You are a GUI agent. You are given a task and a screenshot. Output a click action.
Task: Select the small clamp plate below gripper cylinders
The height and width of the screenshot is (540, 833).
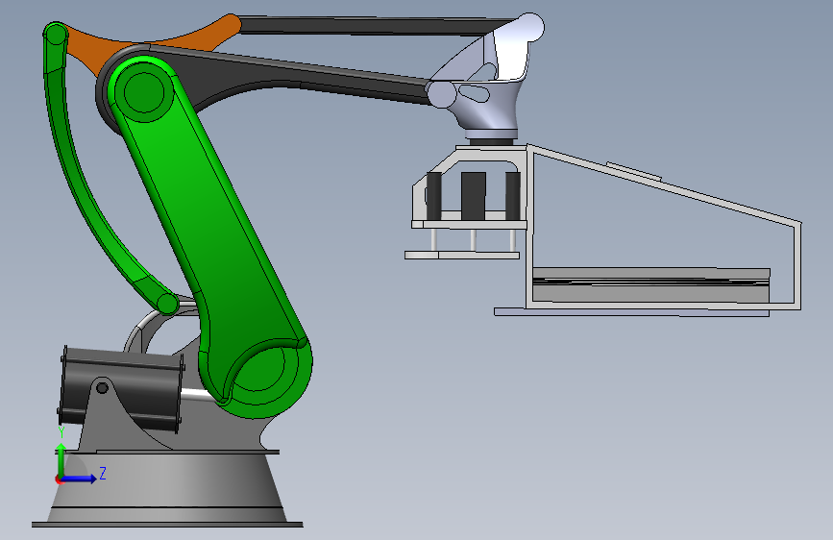coord(461,256)
